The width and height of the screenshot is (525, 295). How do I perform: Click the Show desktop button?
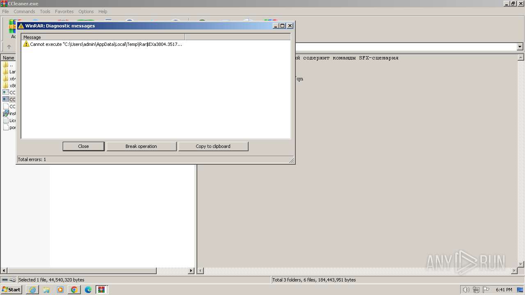coord(521,290)
